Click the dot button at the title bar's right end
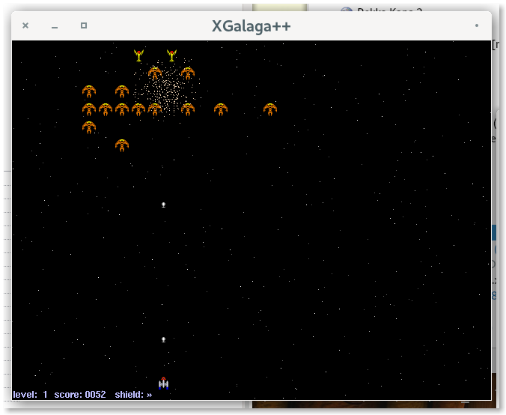The image size is (506, 415). 477,25
